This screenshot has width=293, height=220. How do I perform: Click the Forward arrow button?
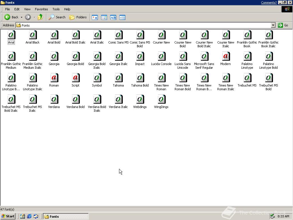click(x=28, y=17)
